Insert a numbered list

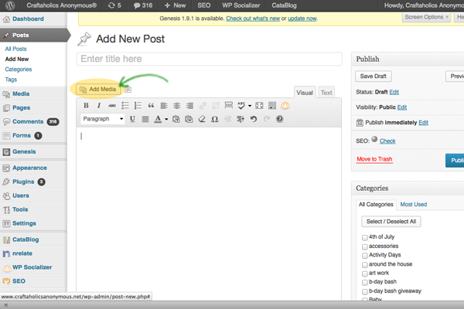(x=138, y=106)
